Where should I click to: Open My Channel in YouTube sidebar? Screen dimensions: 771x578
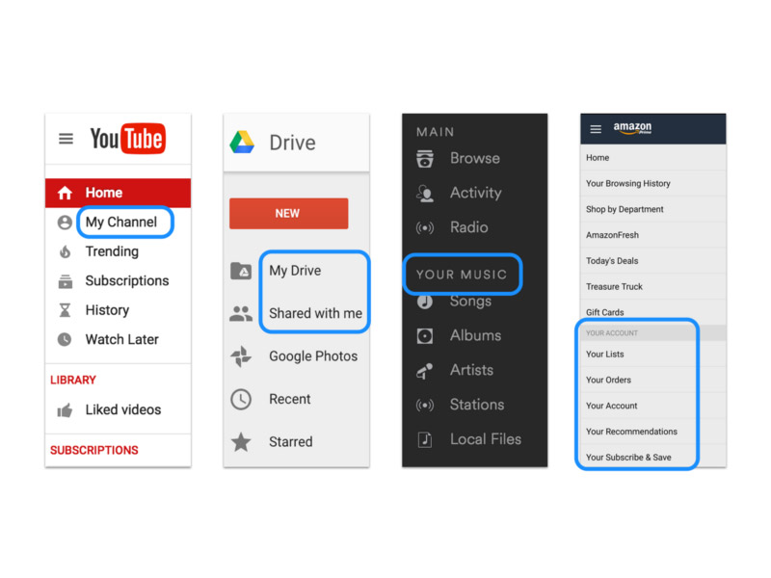[120, 223]
